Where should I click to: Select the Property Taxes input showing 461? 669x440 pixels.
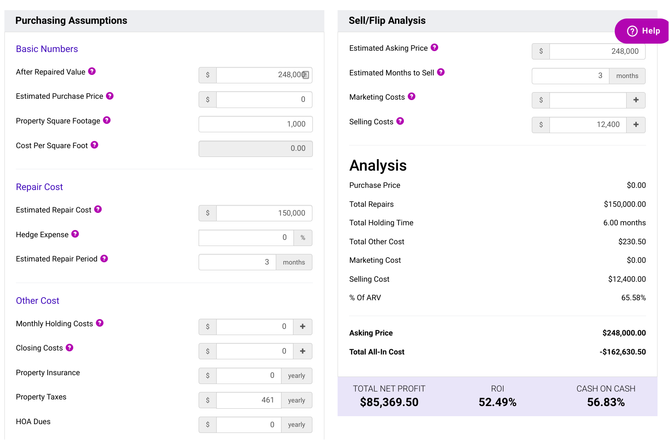[249, 400]
